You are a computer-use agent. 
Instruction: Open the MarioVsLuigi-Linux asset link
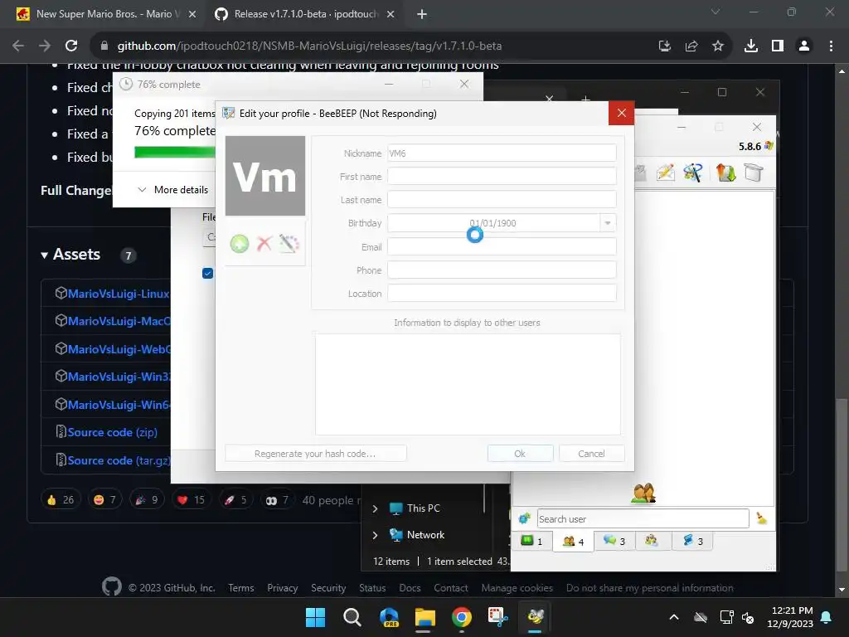(118, 294)
